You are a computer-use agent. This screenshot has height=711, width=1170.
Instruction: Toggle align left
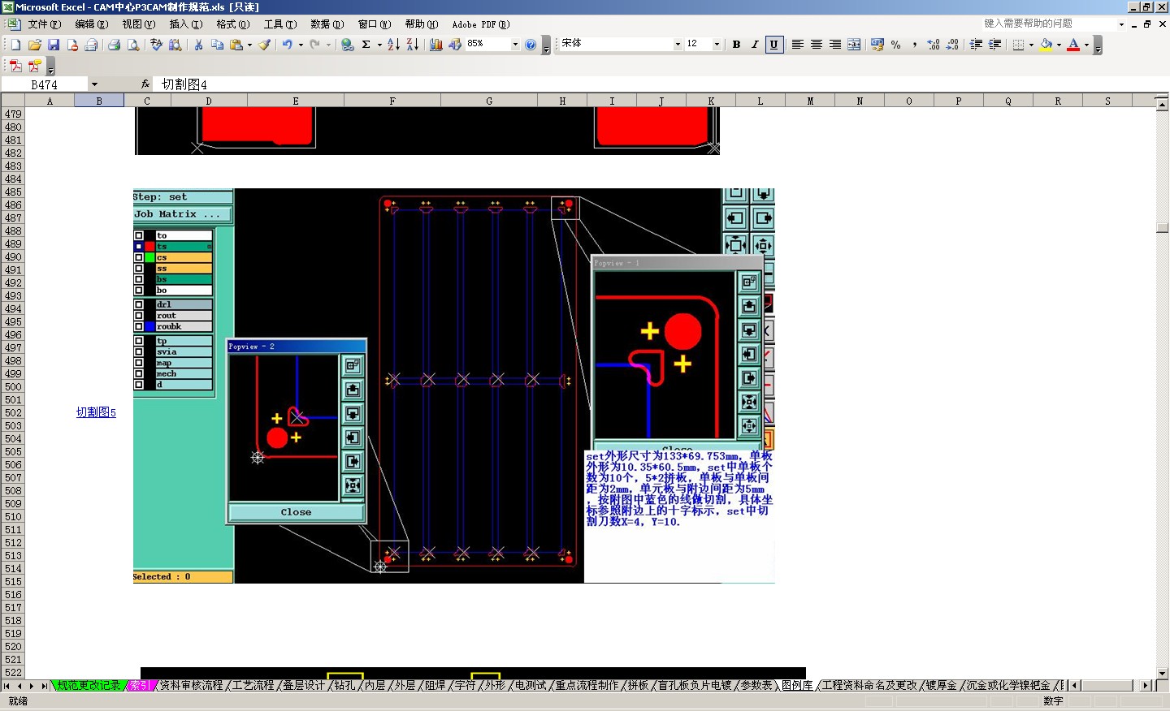[798, 45]
